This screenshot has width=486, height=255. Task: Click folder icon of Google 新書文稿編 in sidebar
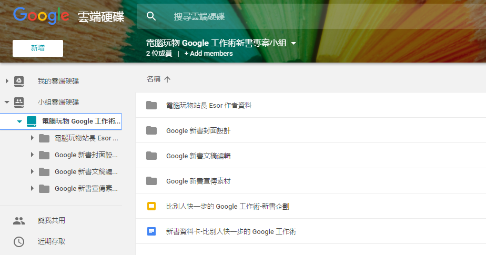(44, 171)
